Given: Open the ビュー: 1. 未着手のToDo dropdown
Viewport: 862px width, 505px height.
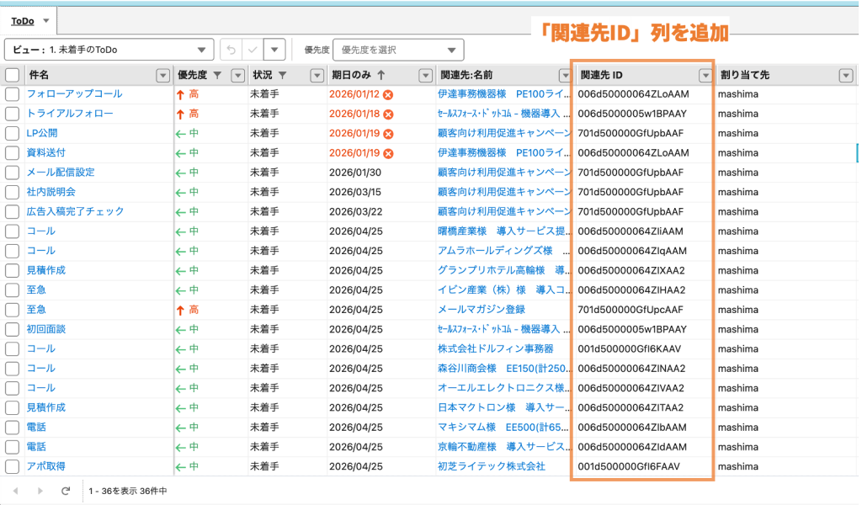Looking at the screenshot, I should click(109, 50).
